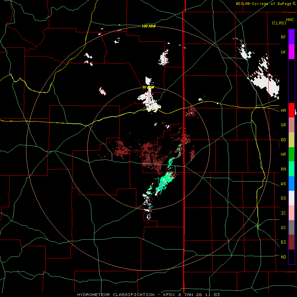Click the GC legend label
297x297 pixels.
[283, 228]
